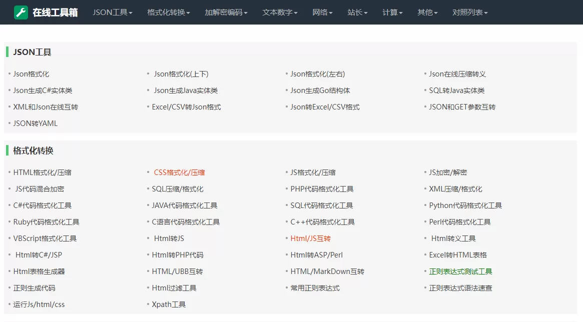
Task: Open the Json格式化 tool
Action: coord(30,73)
